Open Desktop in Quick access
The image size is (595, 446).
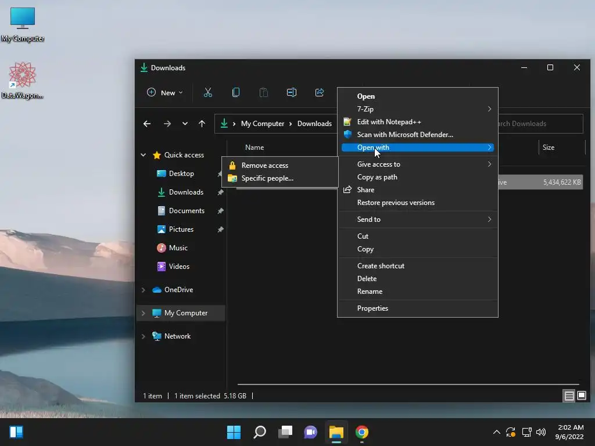(181, 173)
